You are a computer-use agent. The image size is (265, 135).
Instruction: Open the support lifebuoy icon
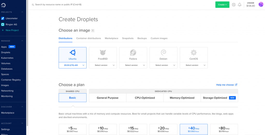234,5
